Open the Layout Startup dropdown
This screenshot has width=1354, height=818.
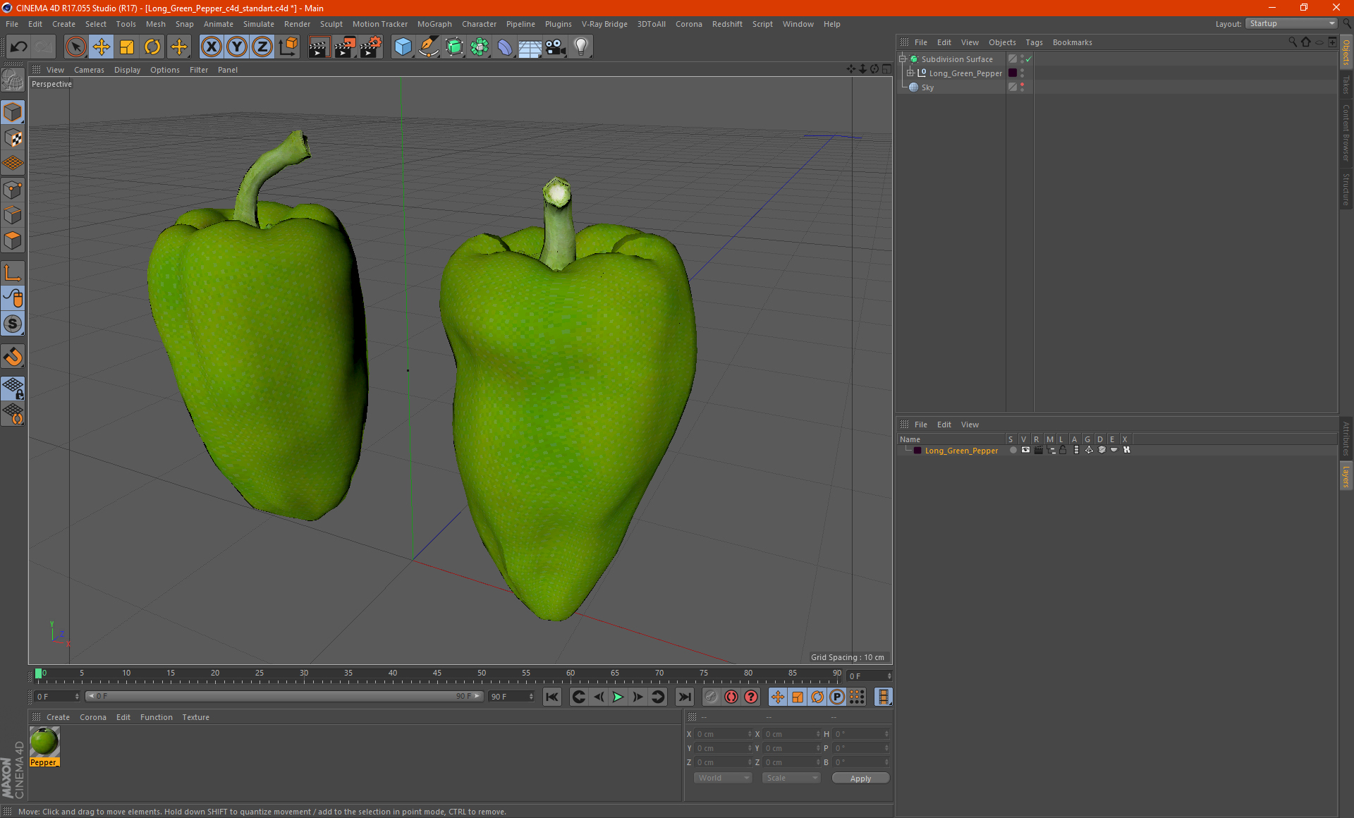click(1291, 23)
